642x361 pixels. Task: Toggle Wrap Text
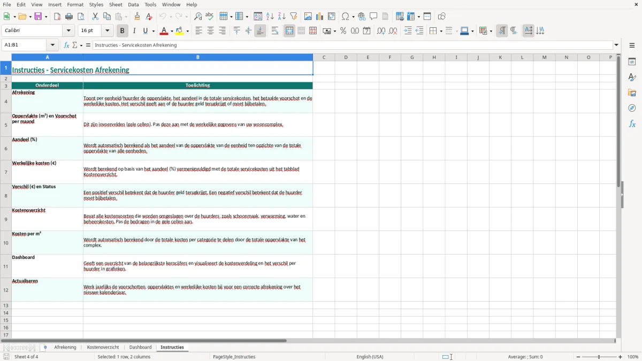click(275, 31)
